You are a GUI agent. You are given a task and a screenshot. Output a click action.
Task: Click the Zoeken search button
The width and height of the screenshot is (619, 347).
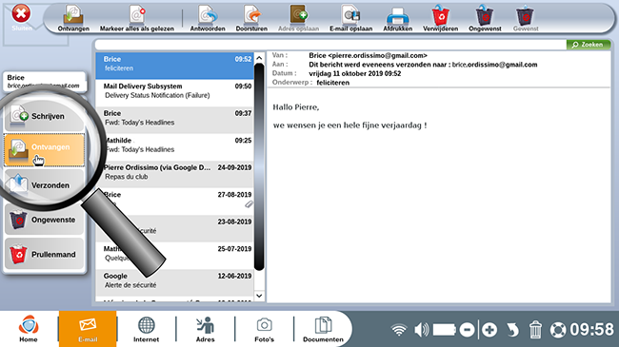point(589,45)
